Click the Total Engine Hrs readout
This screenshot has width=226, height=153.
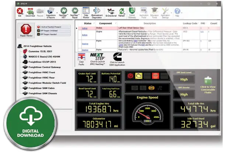click(x=99, y=108)
